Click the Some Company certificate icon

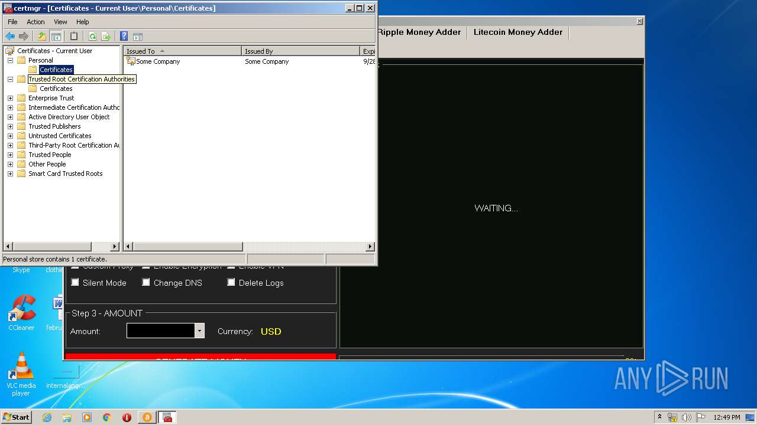click(131, 61)
